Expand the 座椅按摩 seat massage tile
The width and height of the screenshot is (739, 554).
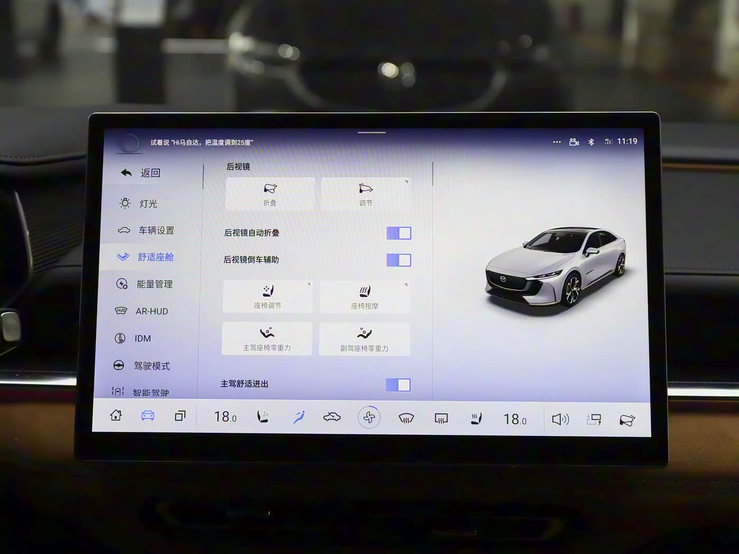(x=364, y=297)
